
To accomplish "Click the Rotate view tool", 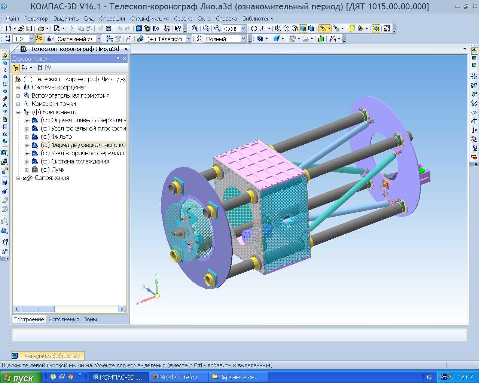I will point(254,28).
